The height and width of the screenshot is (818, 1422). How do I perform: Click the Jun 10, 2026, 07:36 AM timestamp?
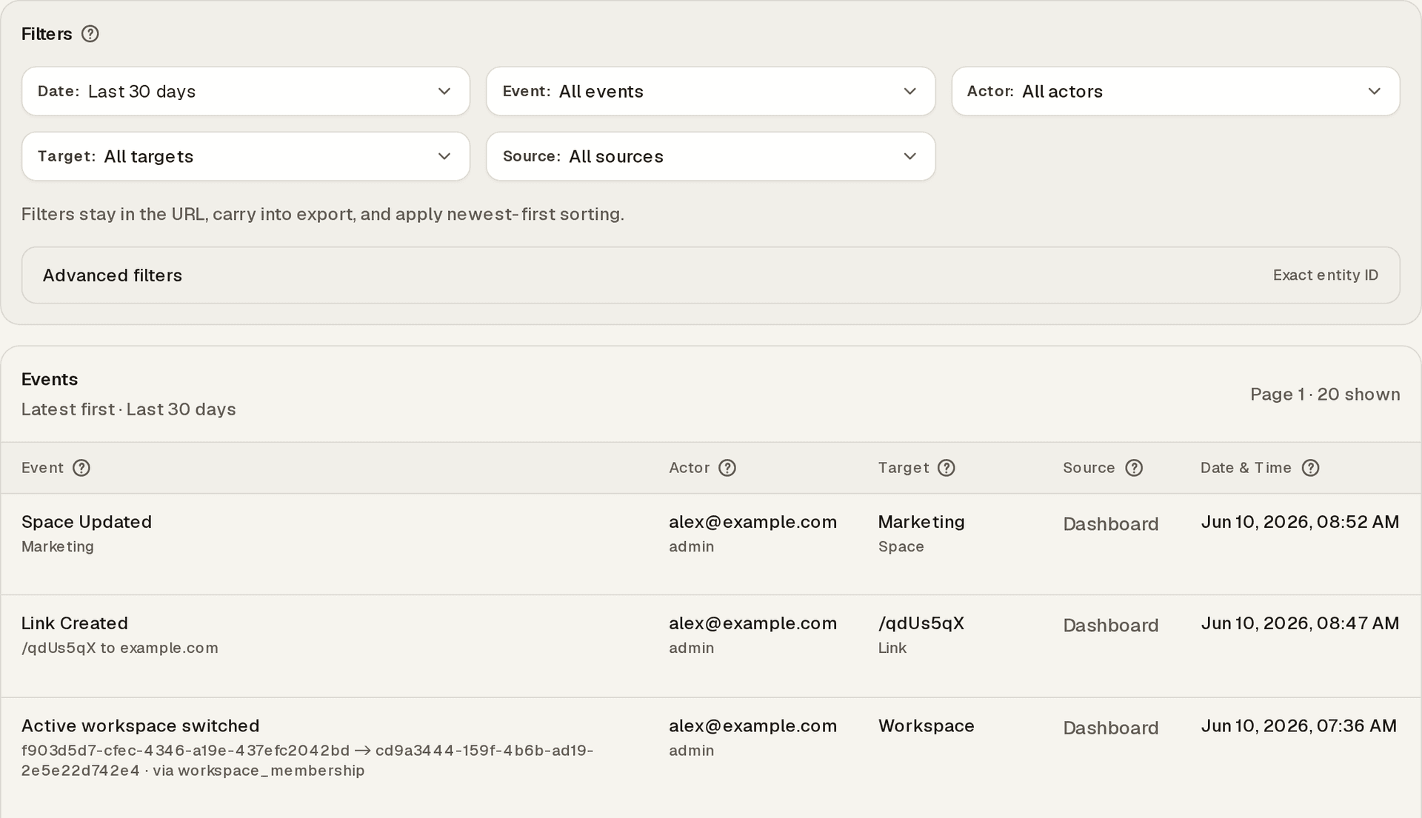click(x=1298, y=725)
